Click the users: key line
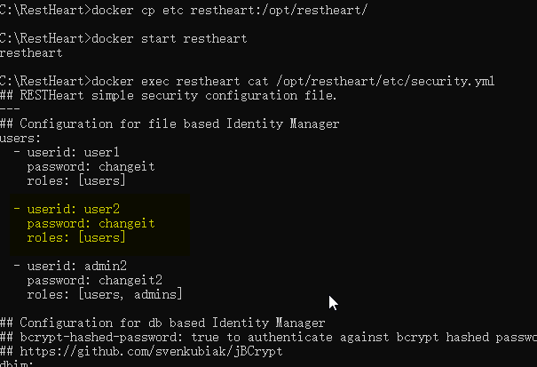537x367 pixels. [20, 139]
